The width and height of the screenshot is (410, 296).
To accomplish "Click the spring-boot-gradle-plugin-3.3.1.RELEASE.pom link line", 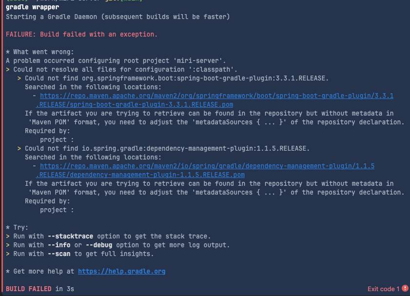I will pos(135,104).
